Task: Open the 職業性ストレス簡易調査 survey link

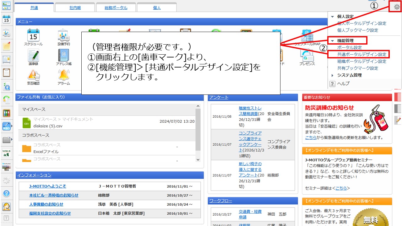Action: 250,111
